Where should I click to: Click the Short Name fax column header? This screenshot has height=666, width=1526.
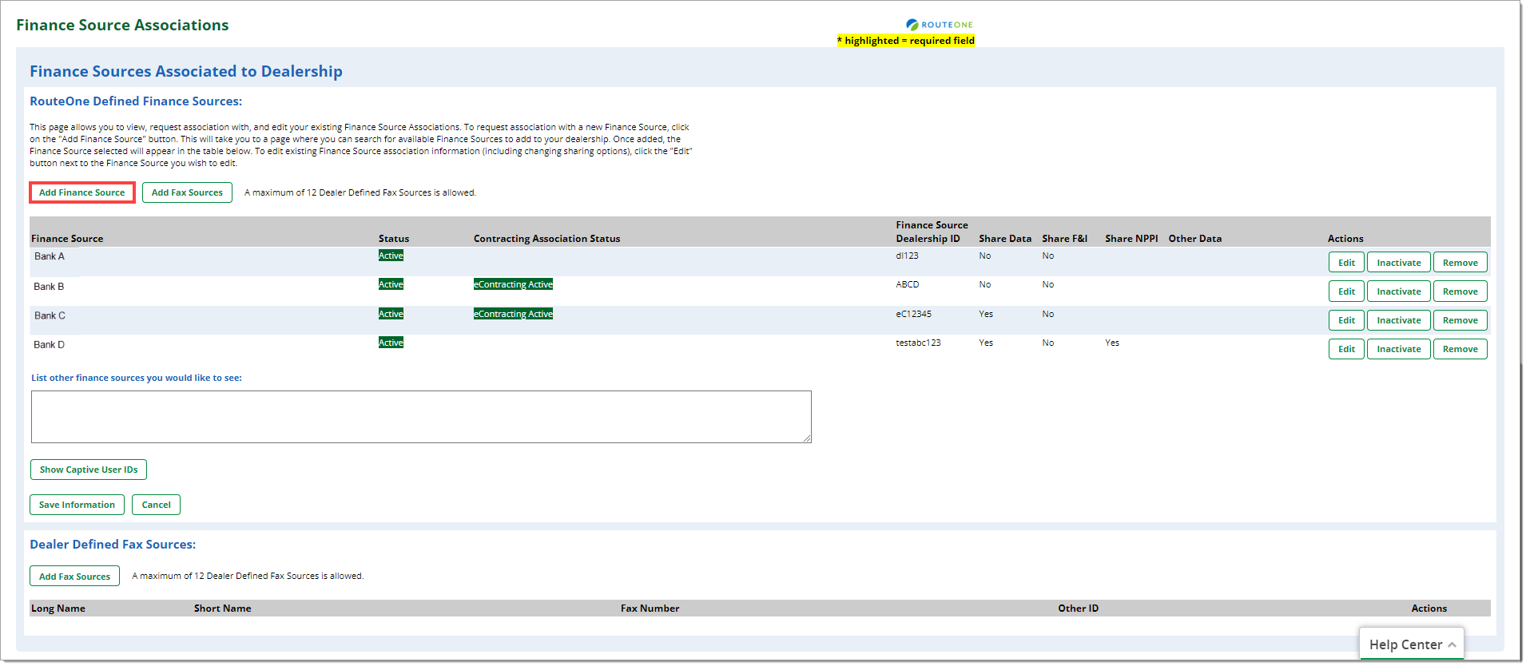[x=222, y=609]
